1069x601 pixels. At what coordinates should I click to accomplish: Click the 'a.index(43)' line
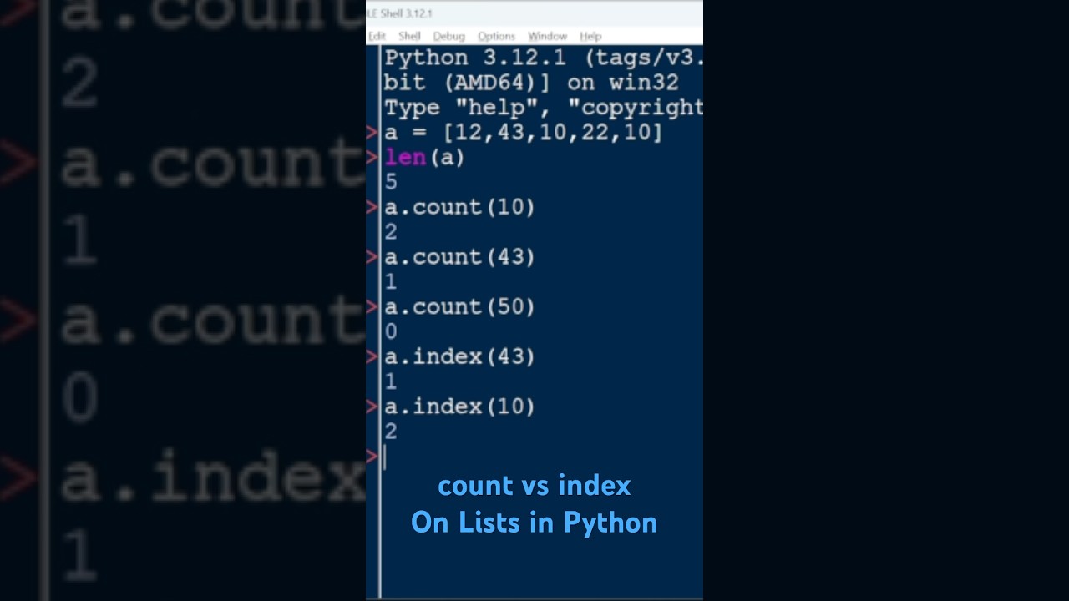coord(459,357)
